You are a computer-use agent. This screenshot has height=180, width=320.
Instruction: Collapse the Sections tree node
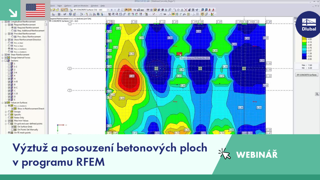click(x=2, y=61)
